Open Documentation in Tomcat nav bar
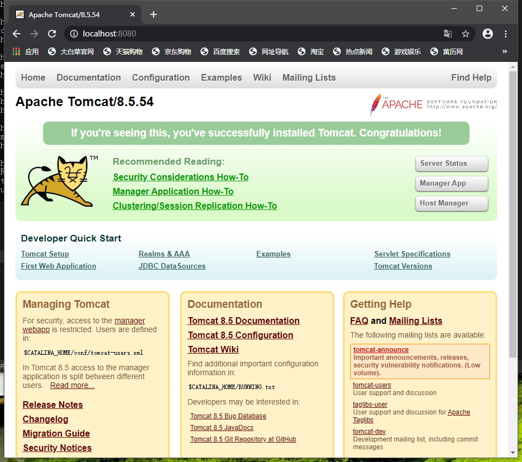Screen dimensions: 522x462 pos(88,77)
